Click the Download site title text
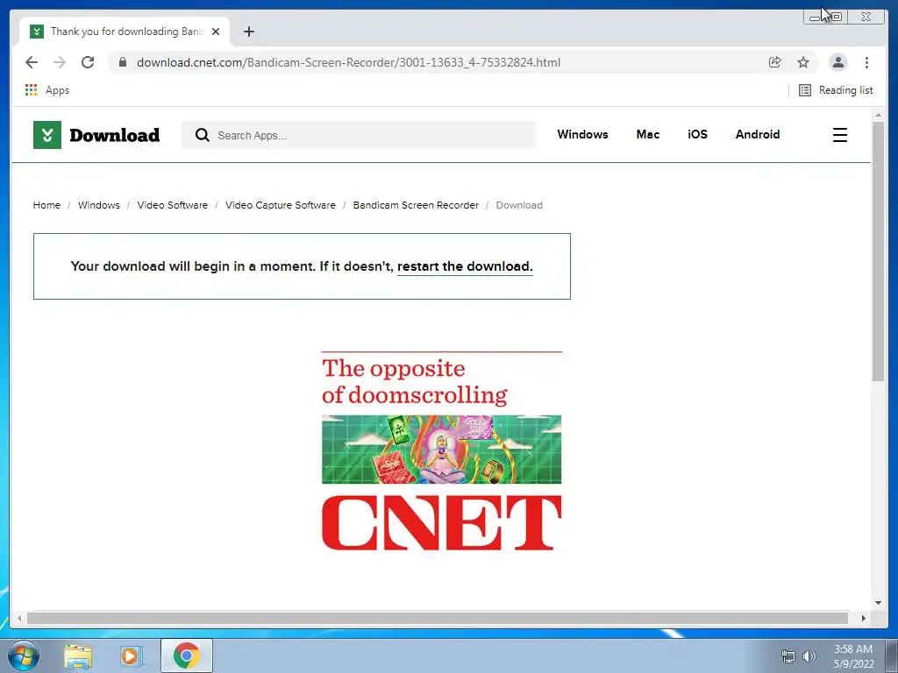Viewport: 898px width, 673px height. 115,135
